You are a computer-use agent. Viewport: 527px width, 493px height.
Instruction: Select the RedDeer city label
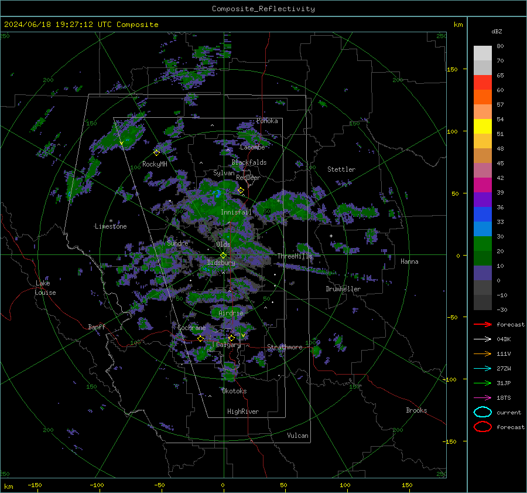coord(248,178)
